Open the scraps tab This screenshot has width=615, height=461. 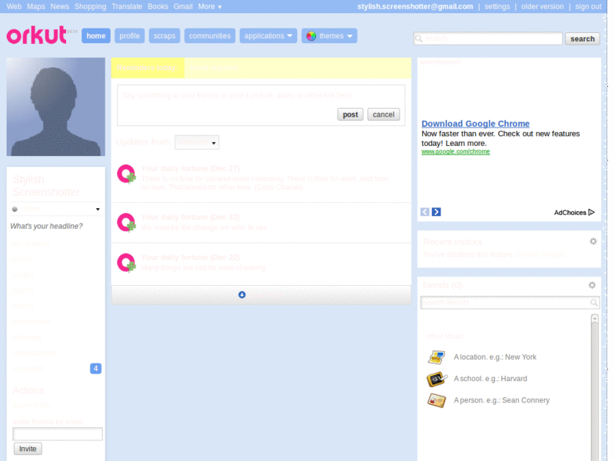point(165,35)
